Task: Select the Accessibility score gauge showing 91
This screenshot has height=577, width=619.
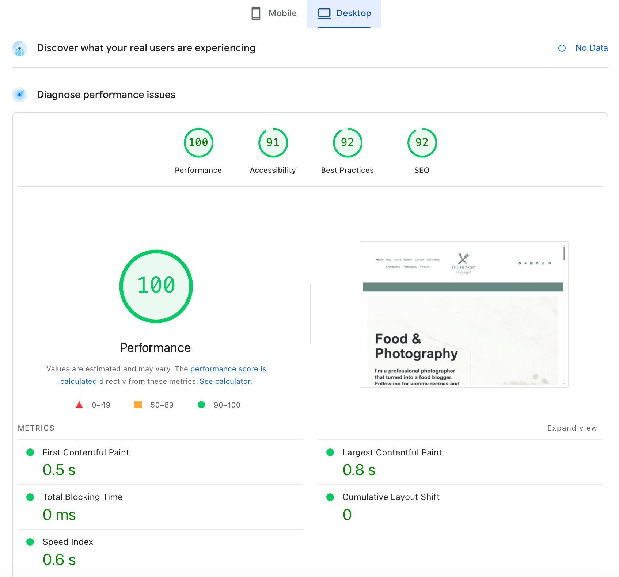Action: (273, 143)
